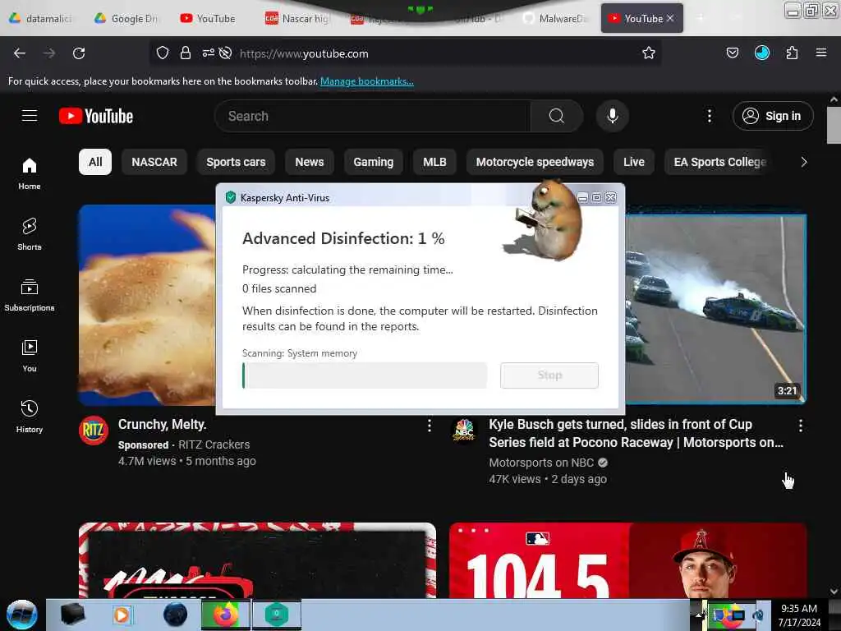Open Subscriptions in the YouTube sidebar
This screenshot has width=841, height=631.
coord(30,295)
